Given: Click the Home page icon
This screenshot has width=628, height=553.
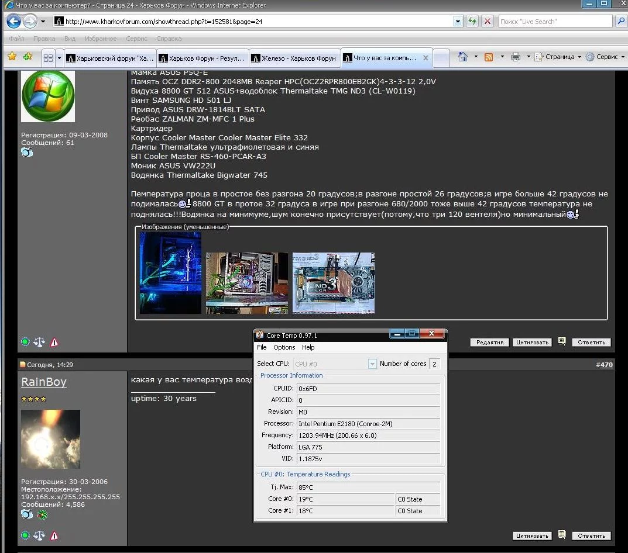Looking at the screenshot, I should point(462,57).
